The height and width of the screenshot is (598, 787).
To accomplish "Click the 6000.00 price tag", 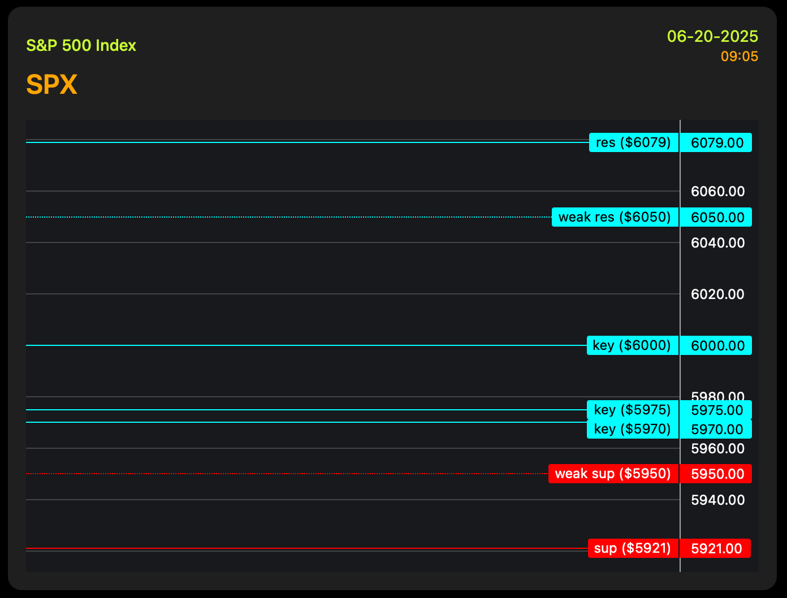I will click(x=716, y=345).
